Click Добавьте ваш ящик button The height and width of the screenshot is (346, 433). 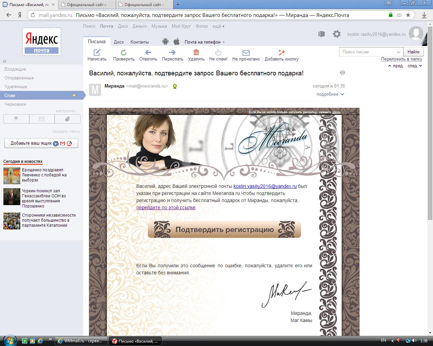[41, 143]
